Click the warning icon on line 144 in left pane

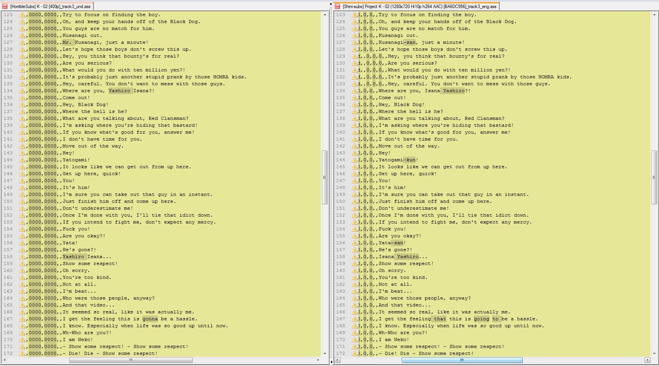coord(23,160)
